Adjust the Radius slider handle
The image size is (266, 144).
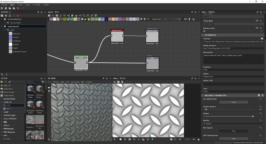[x=253, y=116]
